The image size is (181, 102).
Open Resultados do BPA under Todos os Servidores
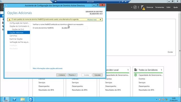[x=146, y=90]
